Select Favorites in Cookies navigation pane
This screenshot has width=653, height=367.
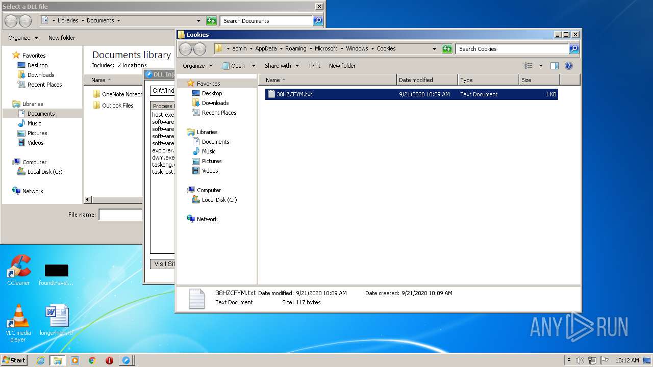[208, 84]
